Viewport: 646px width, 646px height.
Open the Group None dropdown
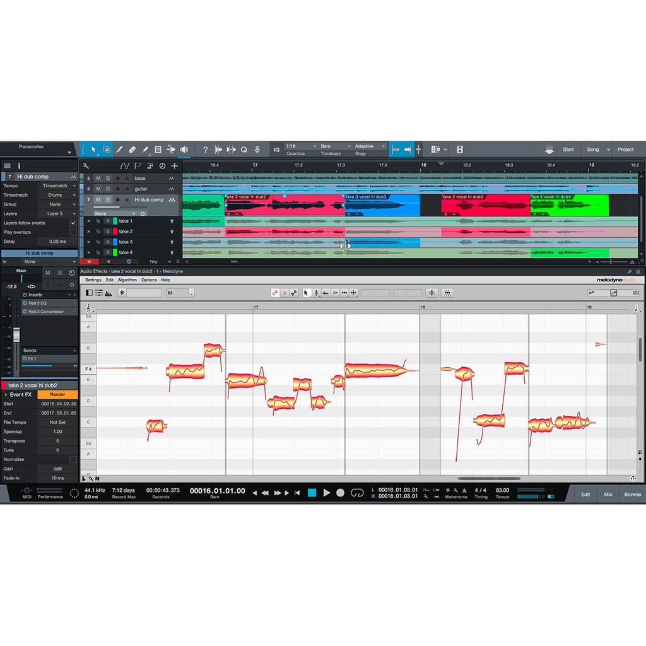point(58,204)
